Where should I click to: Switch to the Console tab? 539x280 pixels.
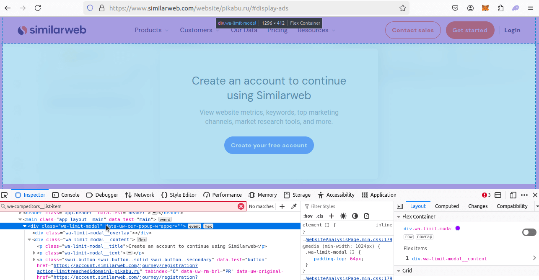pyautogui.click(x=66, y=195)
